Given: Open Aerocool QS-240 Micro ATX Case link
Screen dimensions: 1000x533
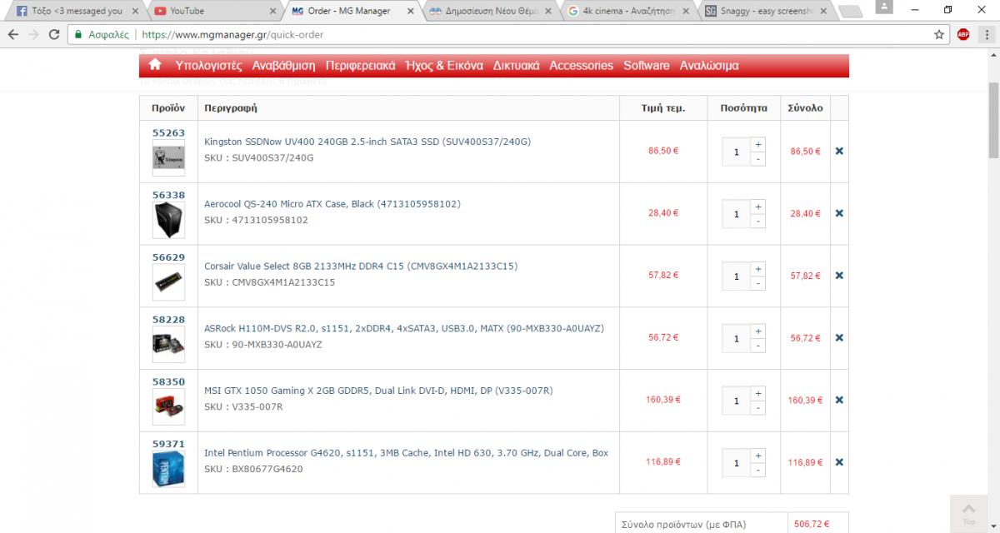Looking at the screenshot, I should pos(332,204).
